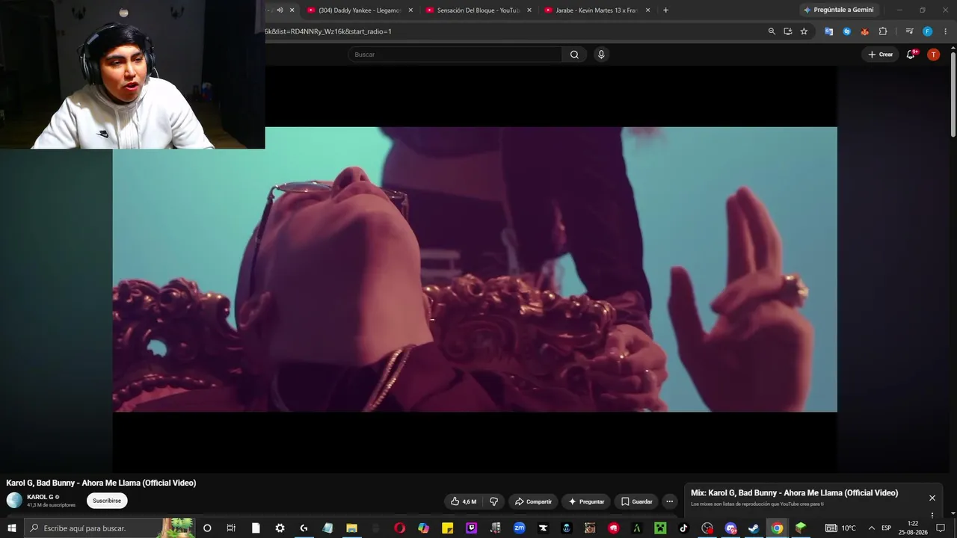Open a new browser tab
The height and width of the screenshot is (538, 957).
coord(665,10)
